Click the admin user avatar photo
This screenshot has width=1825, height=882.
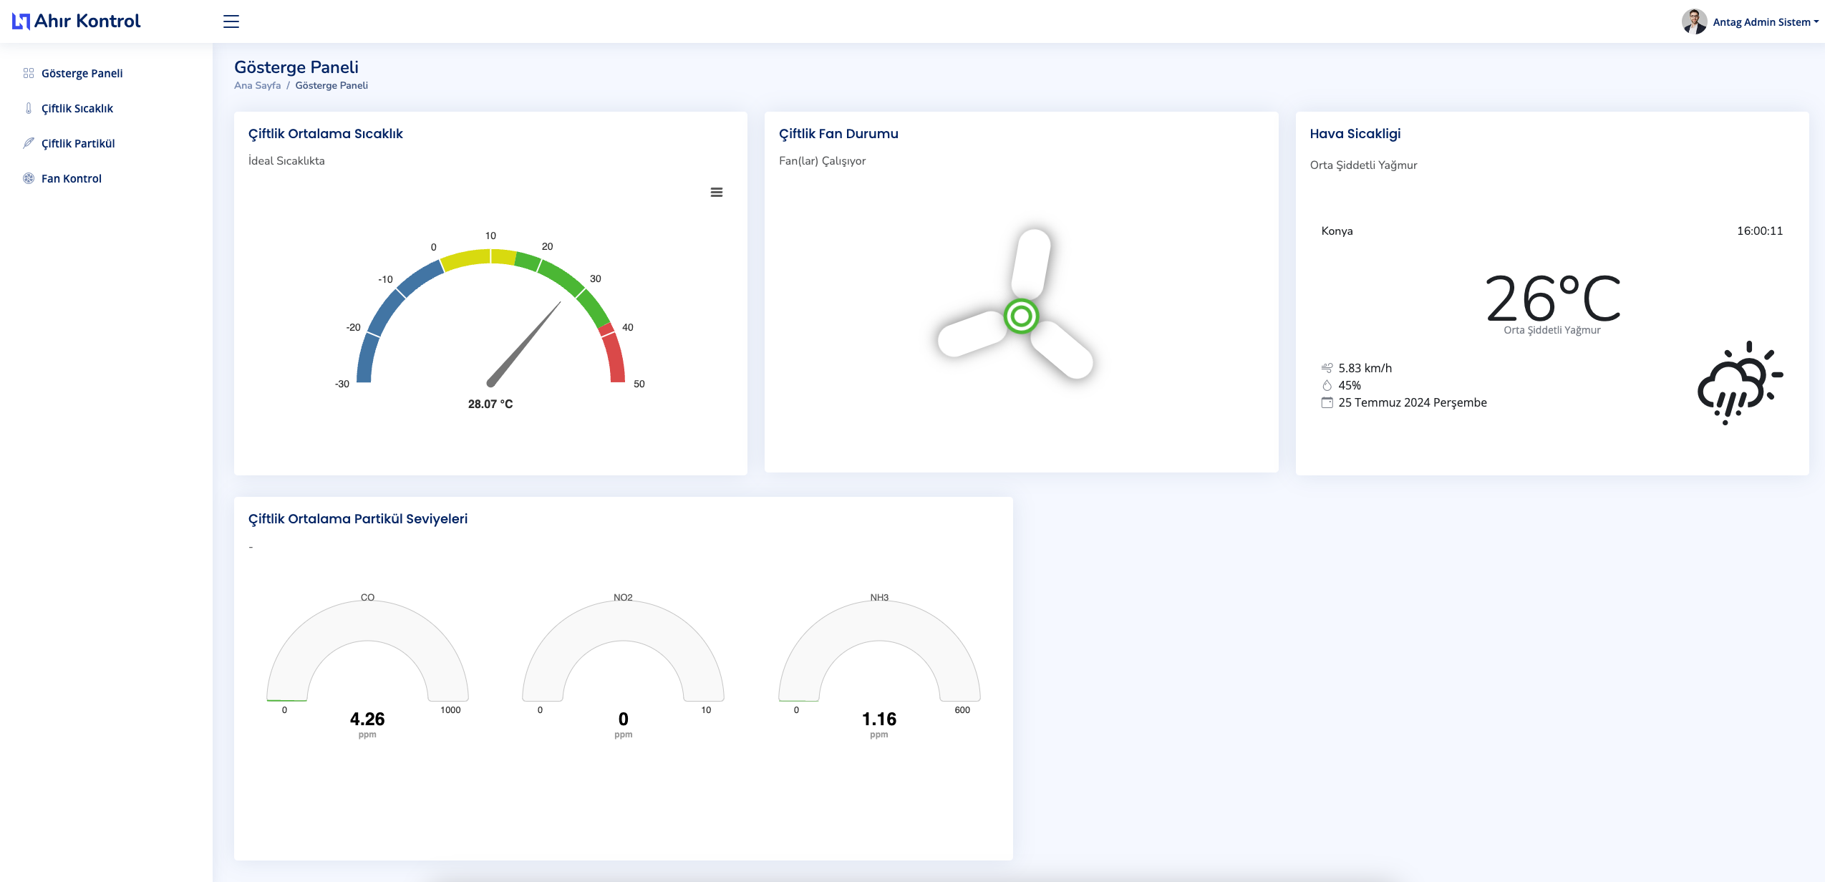tap(1694, 21)
